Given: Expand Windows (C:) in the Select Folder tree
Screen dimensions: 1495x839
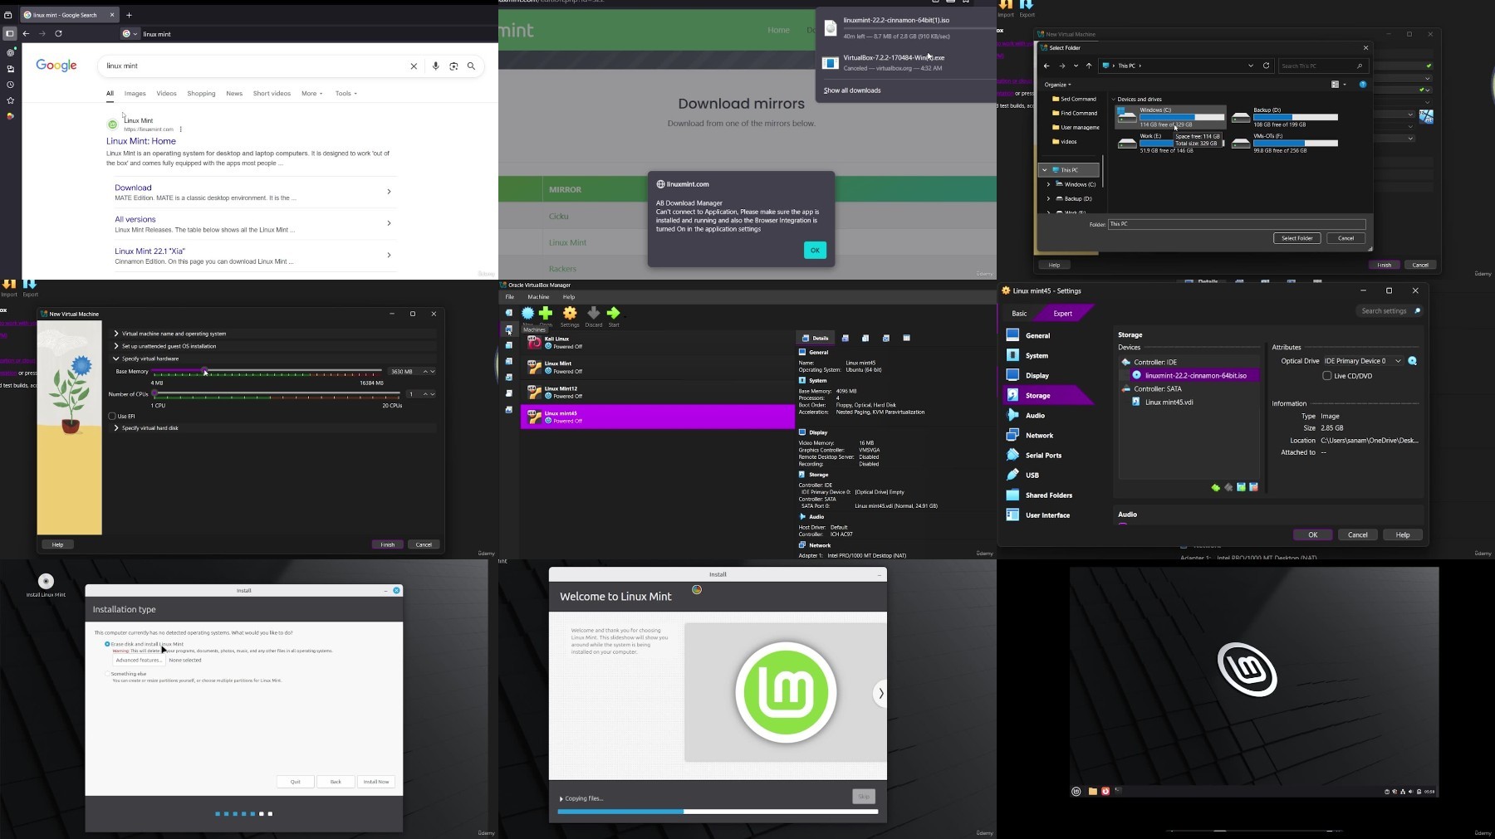Looking at the screenshot, I should [x=1048, y=184].
